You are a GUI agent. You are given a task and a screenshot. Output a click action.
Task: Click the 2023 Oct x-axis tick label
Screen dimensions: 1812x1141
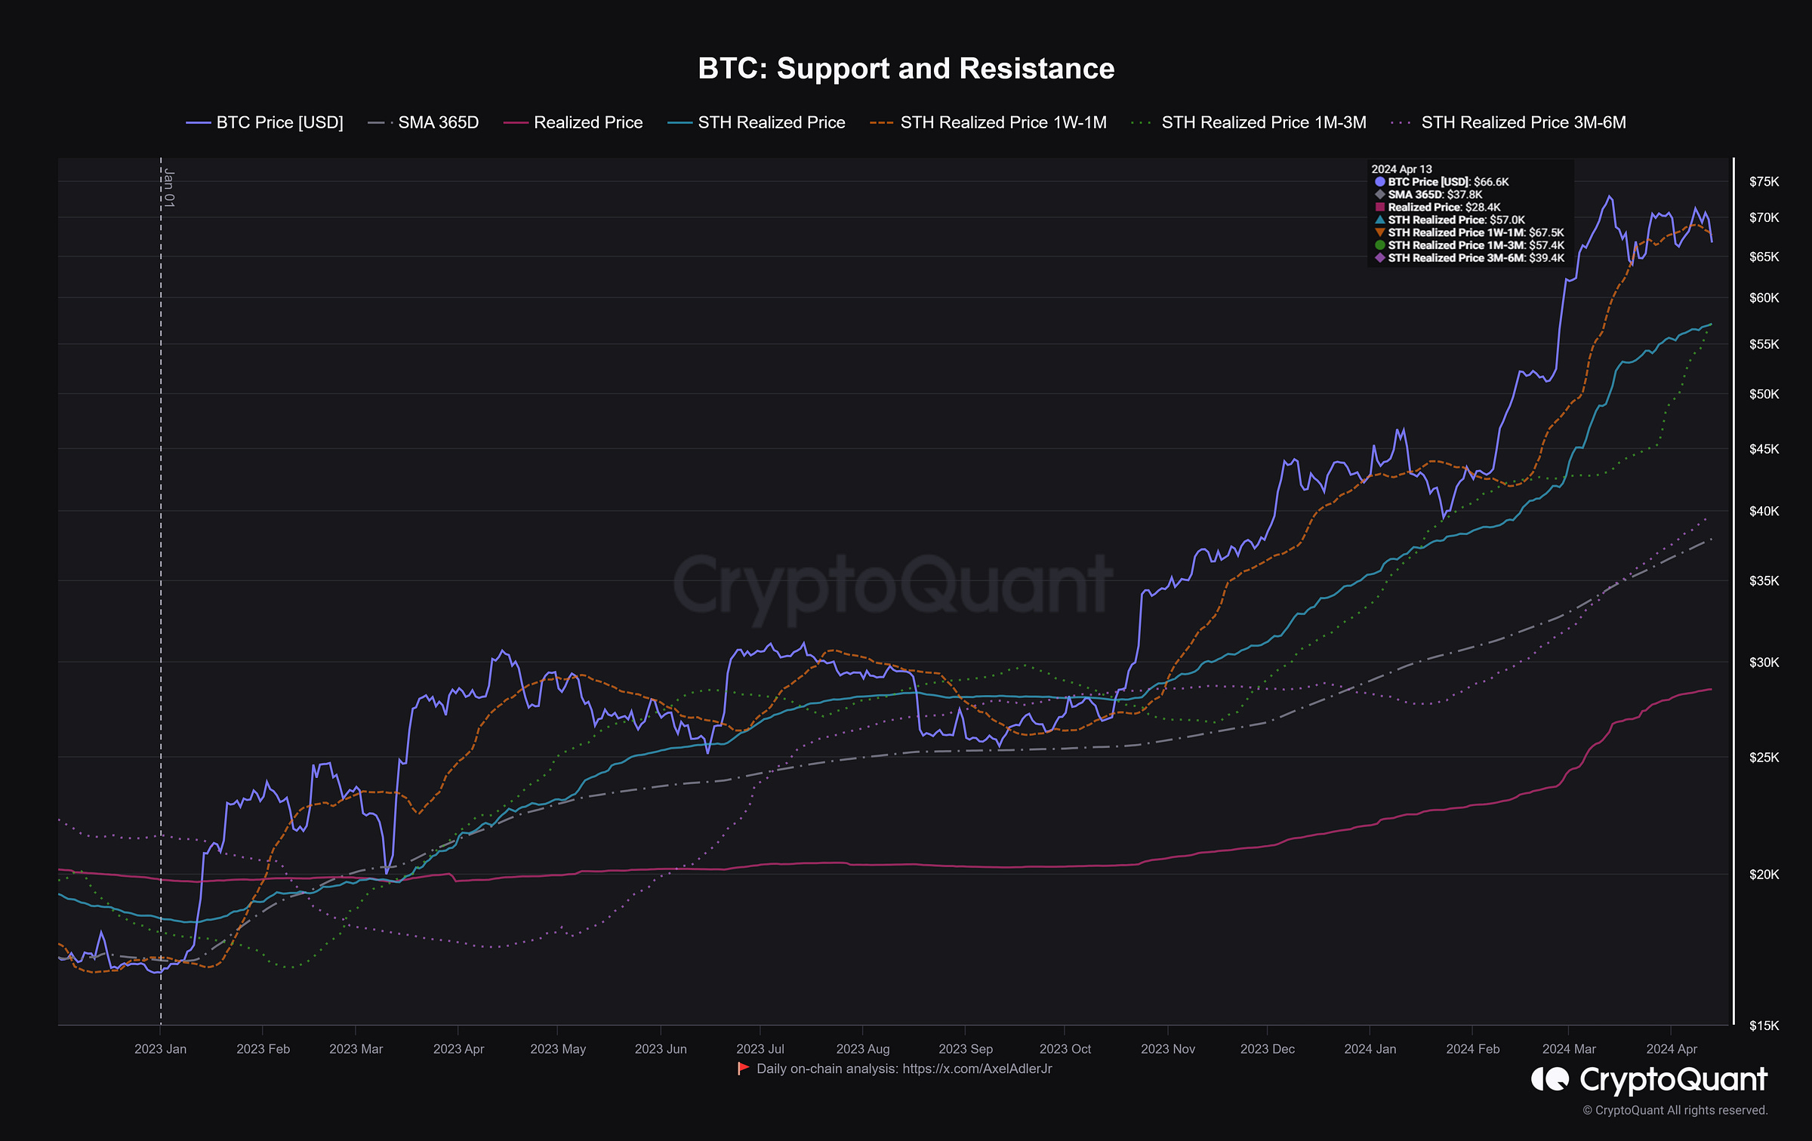(x=1065, y=1049)
